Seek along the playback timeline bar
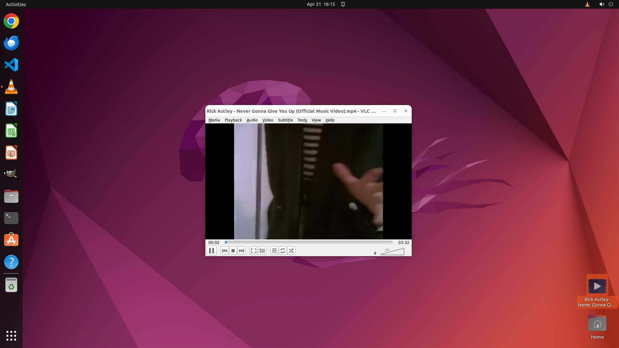This screenshot has height=348, width=619. [x=309, y=242]
